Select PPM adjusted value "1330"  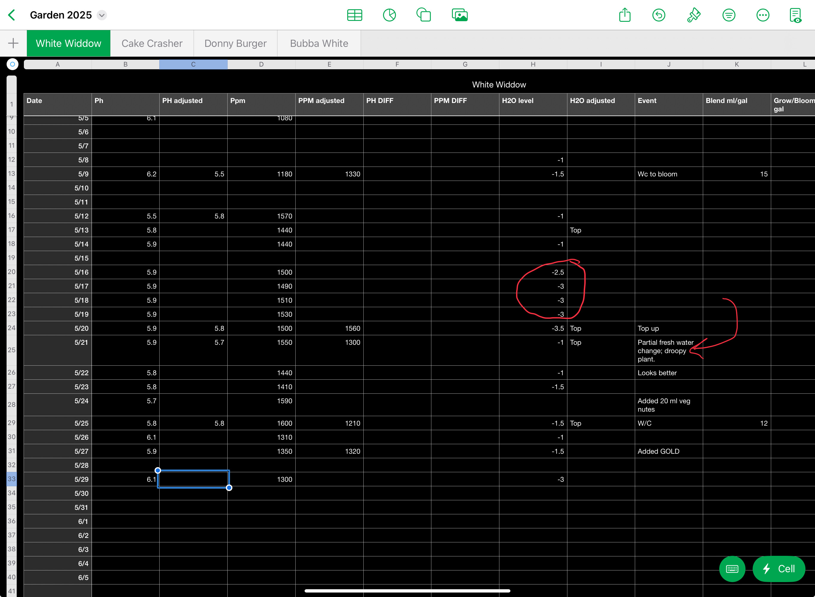click(x=329, y=174)
